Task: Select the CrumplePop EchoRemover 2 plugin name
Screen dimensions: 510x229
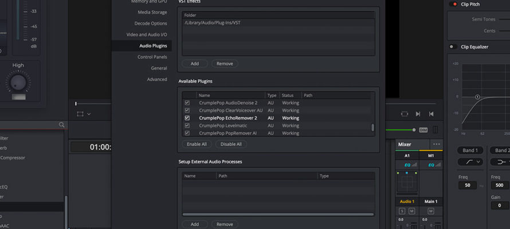Action: [228, 118]
